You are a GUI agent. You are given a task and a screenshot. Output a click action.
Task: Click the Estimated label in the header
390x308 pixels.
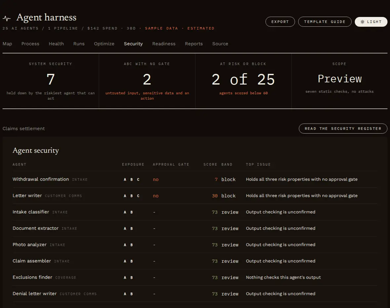pyautogui.click(x=201, y=28)
